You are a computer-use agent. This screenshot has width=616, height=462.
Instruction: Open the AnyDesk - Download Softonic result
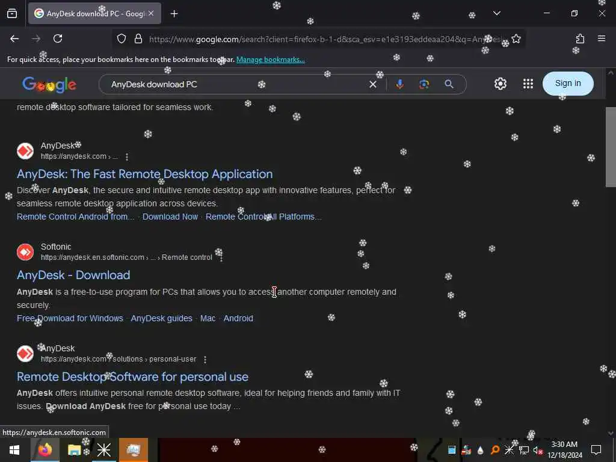73,275
